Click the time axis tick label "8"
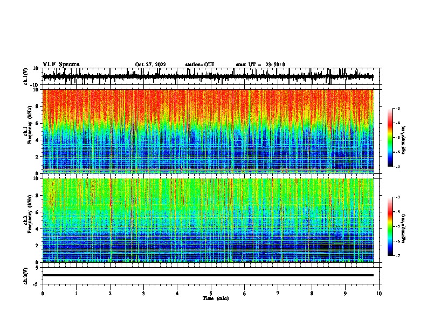Image resolution: width=427 pixels, height=329 pixels. (x=312, y=294)
